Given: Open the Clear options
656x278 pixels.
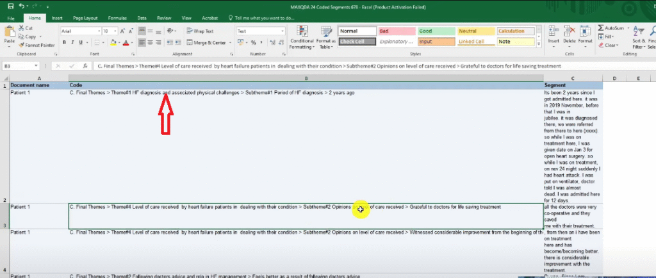Looking at the screenshot, I should click(607, 45).
